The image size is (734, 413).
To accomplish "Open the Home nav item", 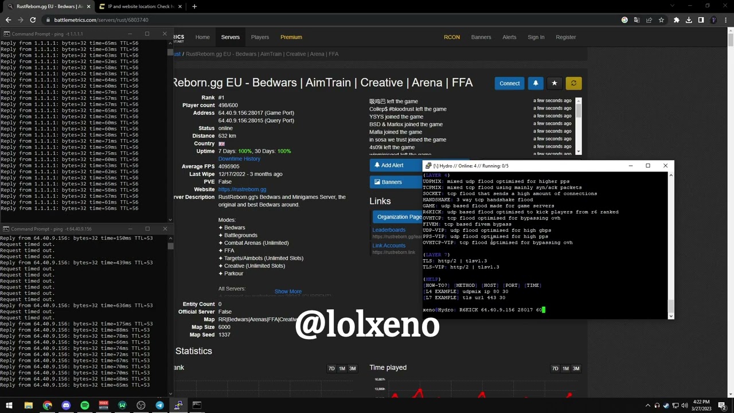I will [202, 37].
